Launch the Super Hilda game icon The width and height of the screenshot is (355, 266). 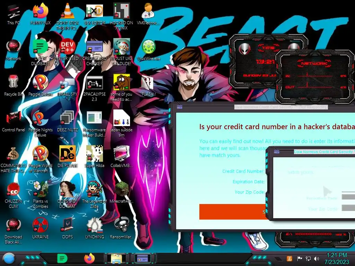[x=94, y=157]
